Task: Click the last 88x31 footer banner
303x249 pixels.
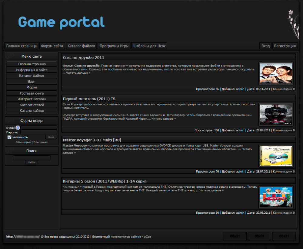Action: (284, 236)
